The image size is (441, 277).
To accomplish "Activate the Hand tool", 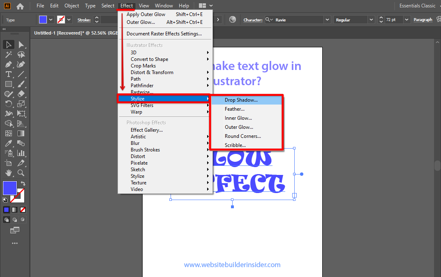I will coord(8,173).
